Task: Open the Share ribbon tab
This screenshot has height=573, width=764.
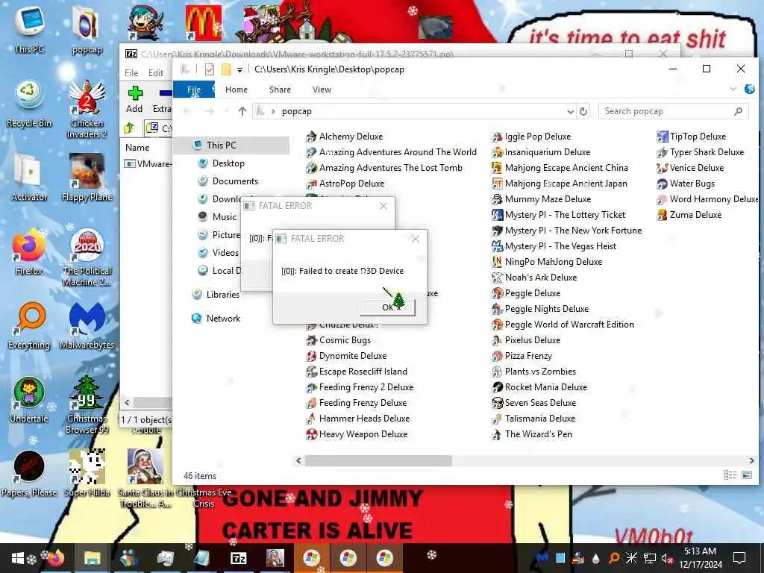Action: coord(281,90)
